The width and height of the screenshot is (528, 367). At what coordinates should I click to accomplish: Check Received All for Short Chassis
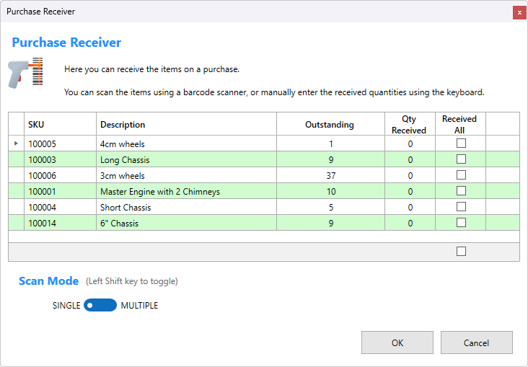coord(461,207)
